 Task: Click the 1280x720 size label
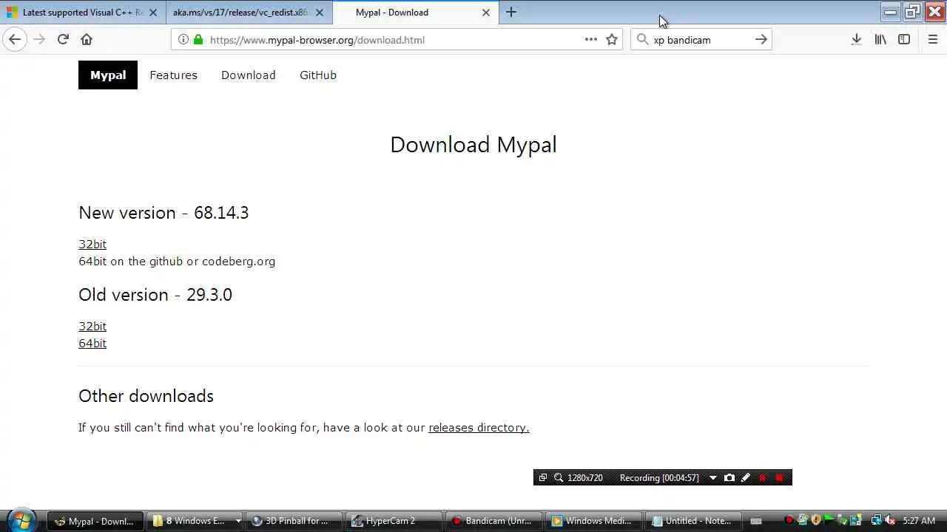coord(585,478)
